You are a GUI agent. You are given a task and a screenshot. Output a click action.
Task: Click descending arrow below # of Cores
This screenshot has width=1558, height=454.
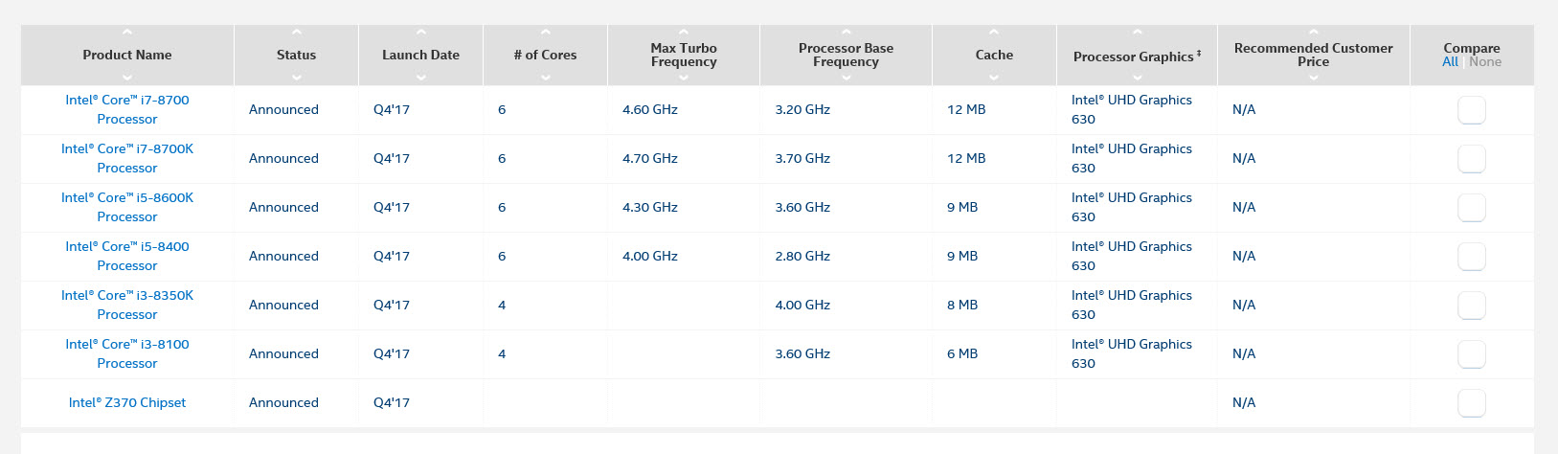545,77
